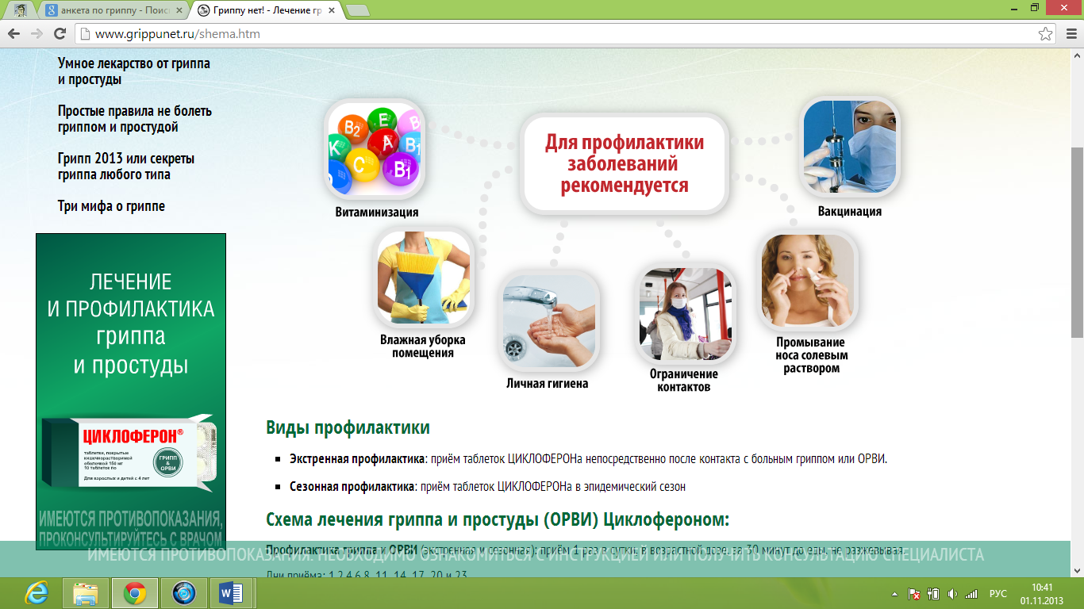This screenshot has height=609, width=1084.
Task: Click the network signal tray icon
Action: [x=971, y=594]
